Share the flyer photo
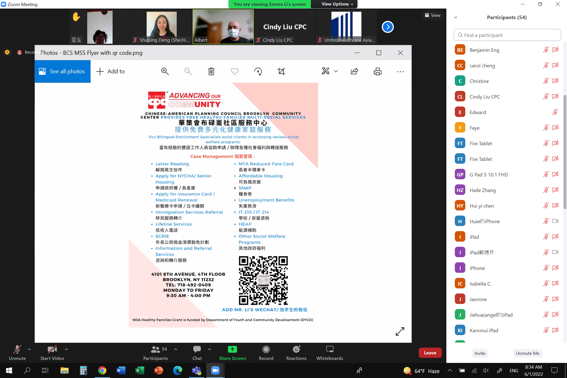 tap(354, 71)
